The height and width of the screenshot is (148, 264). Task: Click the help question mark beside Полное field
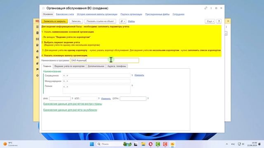(x=132, y=86)
